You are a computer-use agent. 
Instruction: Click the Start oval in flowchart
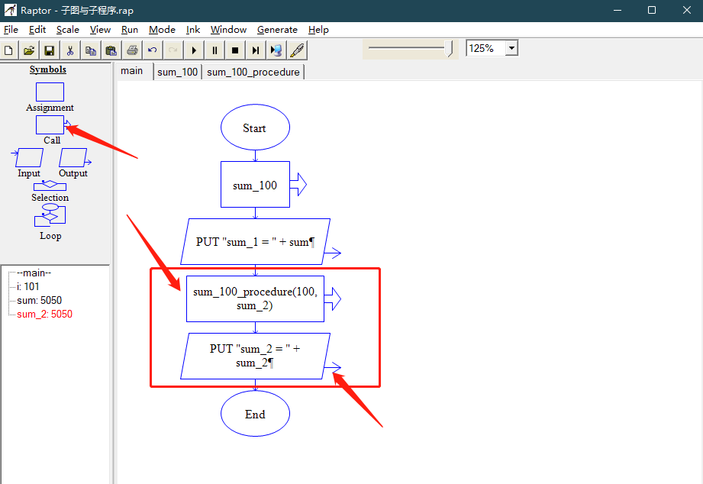[x=255, y=127]
